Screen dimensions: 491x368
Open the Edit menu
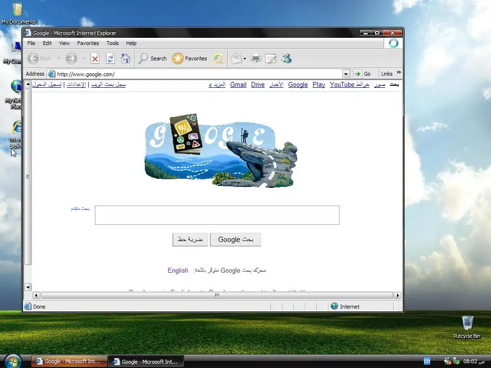pos(47,43)
